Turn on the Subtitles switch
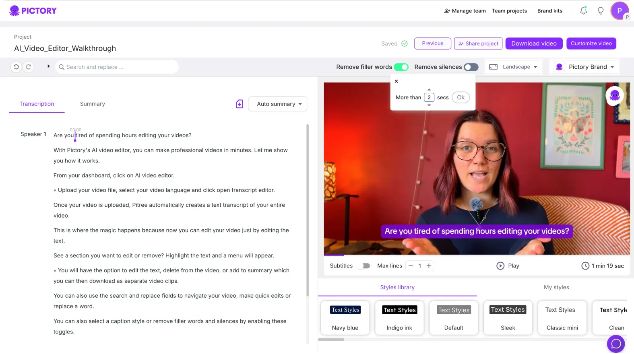This screenshot has width=634, height=354. (x=365, y=266)
